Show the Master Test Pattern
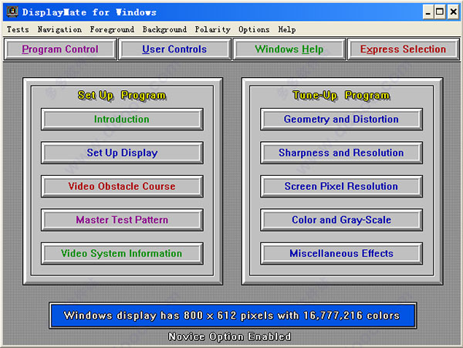This screenshot has width=463, height=348. coord(122,220)
